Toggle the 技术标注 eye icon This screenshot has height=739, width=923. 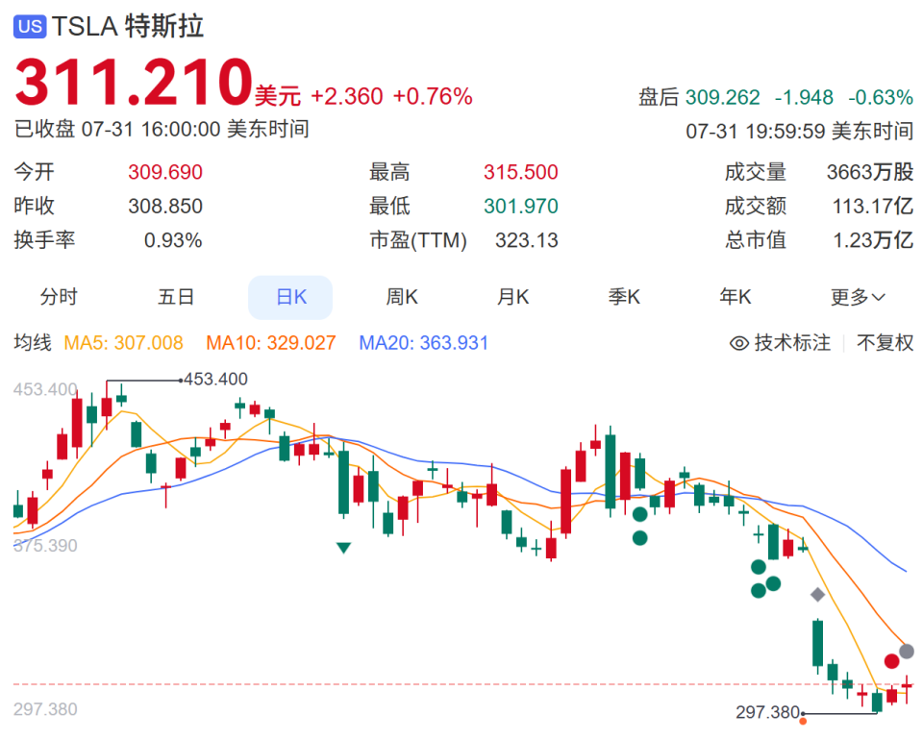[738, 343]
